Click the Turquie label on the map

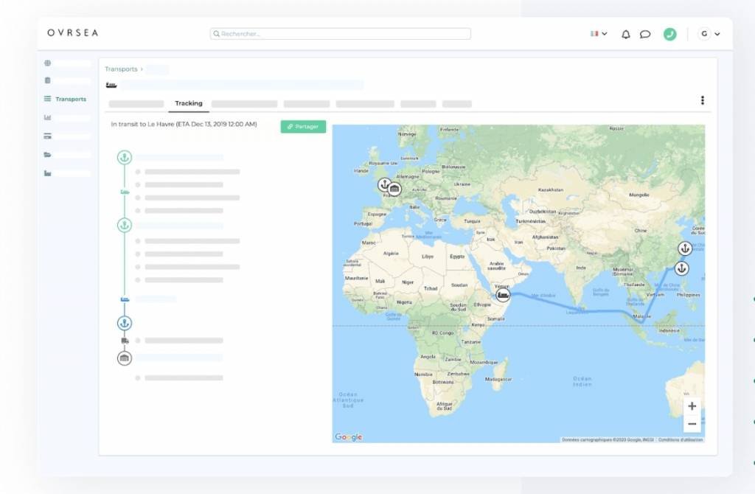(472, 221)
